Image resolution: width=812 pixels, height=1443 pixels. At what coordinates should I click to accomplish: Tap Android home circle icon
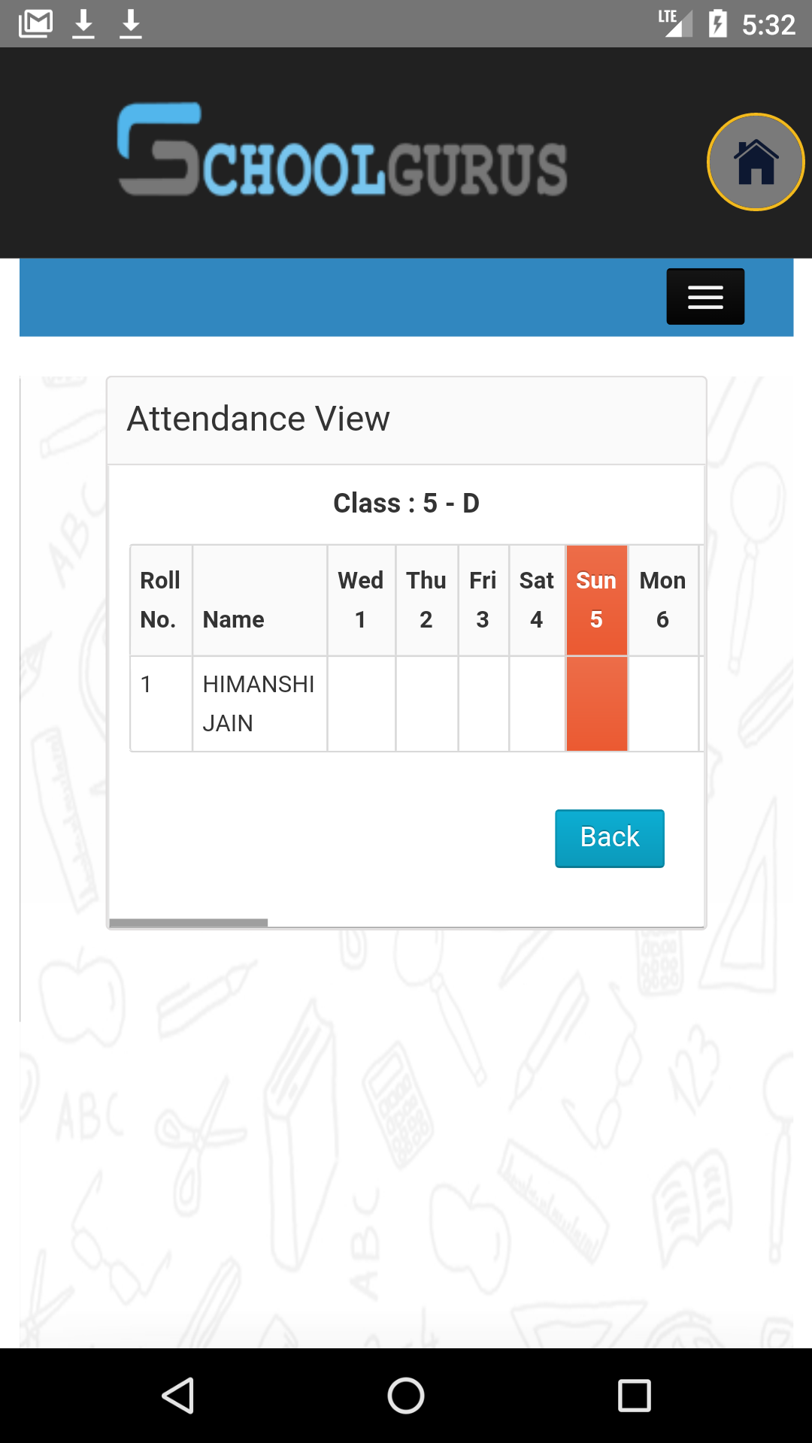pyautogui.click(x=406, y=1396)
